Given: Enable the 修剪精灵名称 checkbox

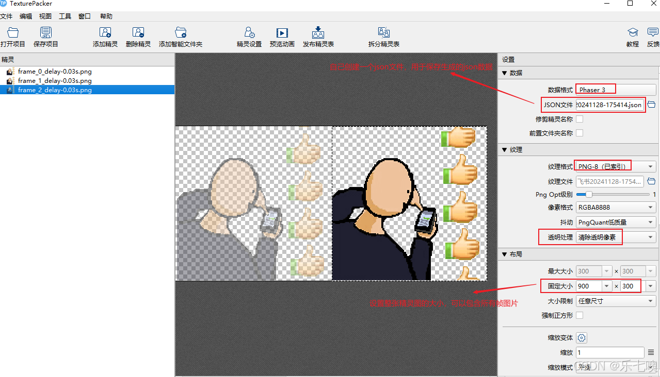Looking at the screenshot, I should point(579,118).
